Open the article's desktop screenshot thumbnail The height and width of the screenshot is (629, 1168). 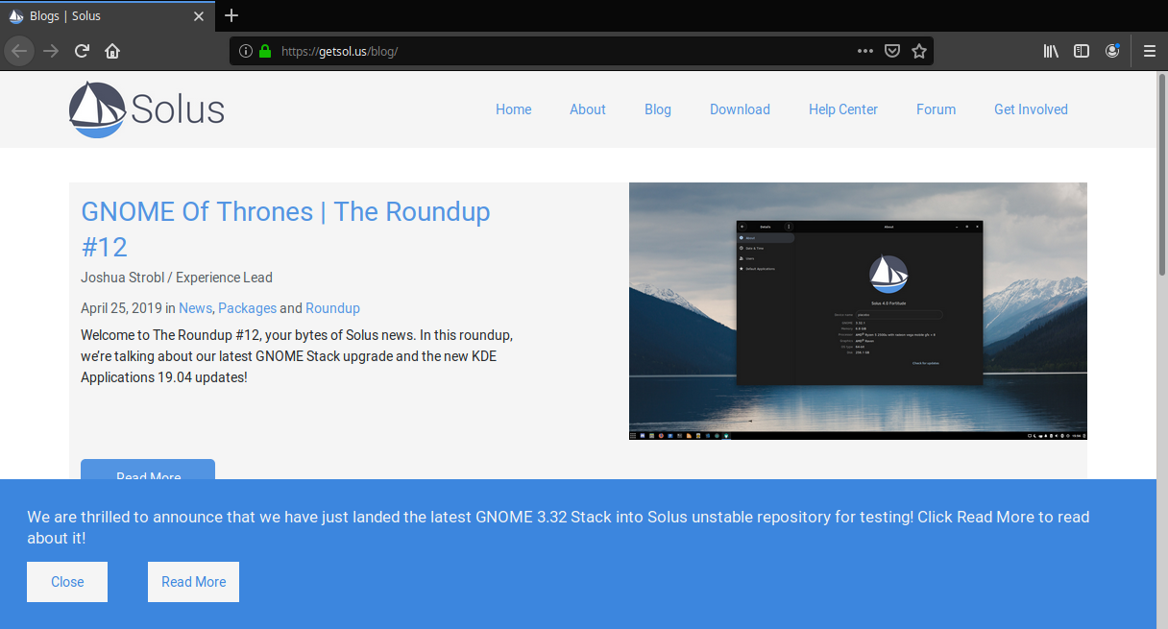(858, 311)
